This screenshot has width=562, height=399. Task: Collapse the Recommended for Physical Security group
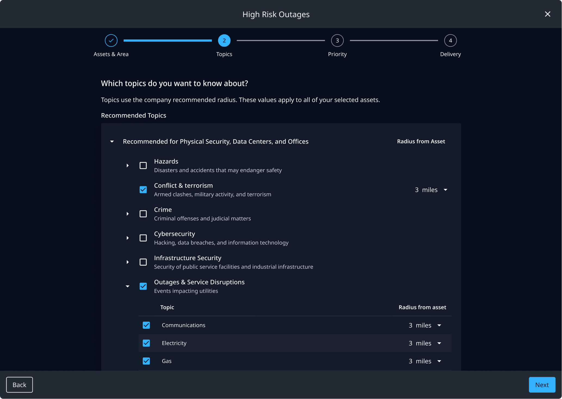112,142
